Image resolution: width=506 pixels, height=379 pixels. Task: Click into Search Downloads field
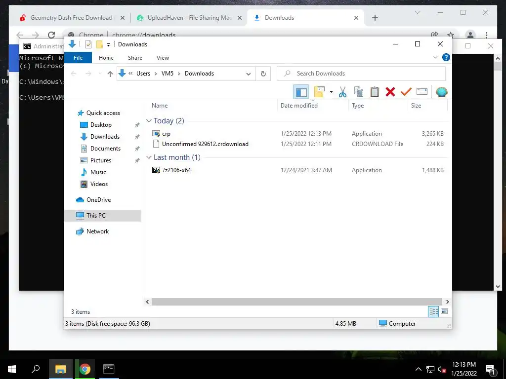[x=361, y=74]
